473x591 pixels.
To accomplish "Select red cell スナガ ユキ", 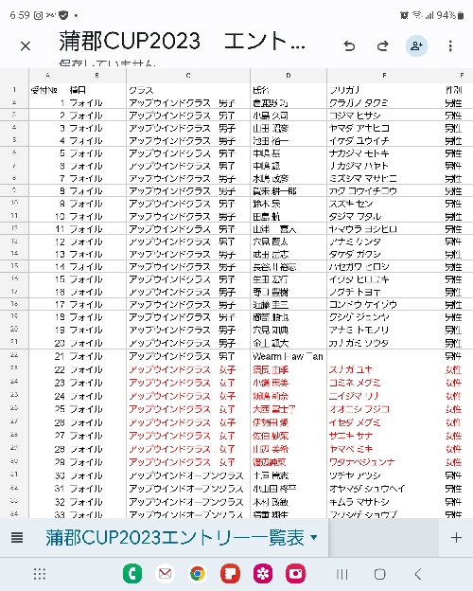I will tap(384, 369).
